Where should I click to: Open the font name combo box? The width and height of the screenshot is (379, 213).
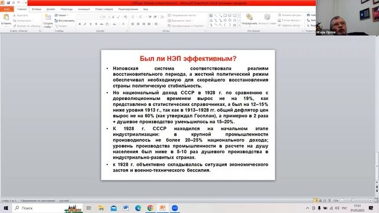[x=89, y=17]
